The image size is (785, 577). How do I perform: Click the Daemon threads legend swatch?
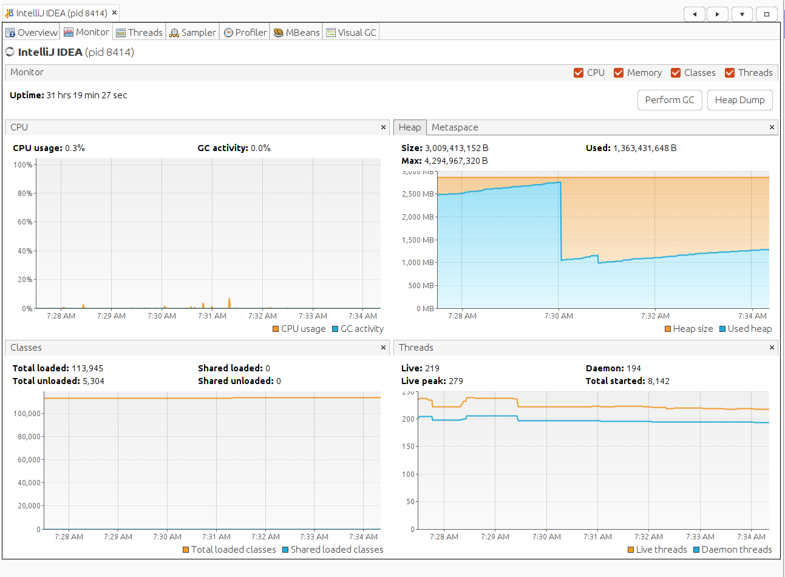[x=696, y=550]
